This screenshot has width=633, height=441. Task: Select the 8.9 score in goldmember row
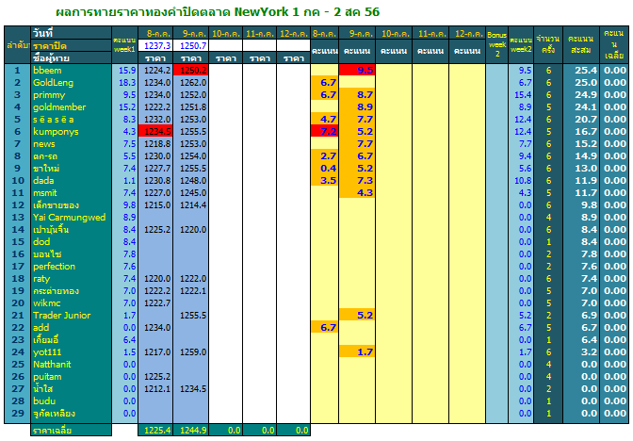357,107
